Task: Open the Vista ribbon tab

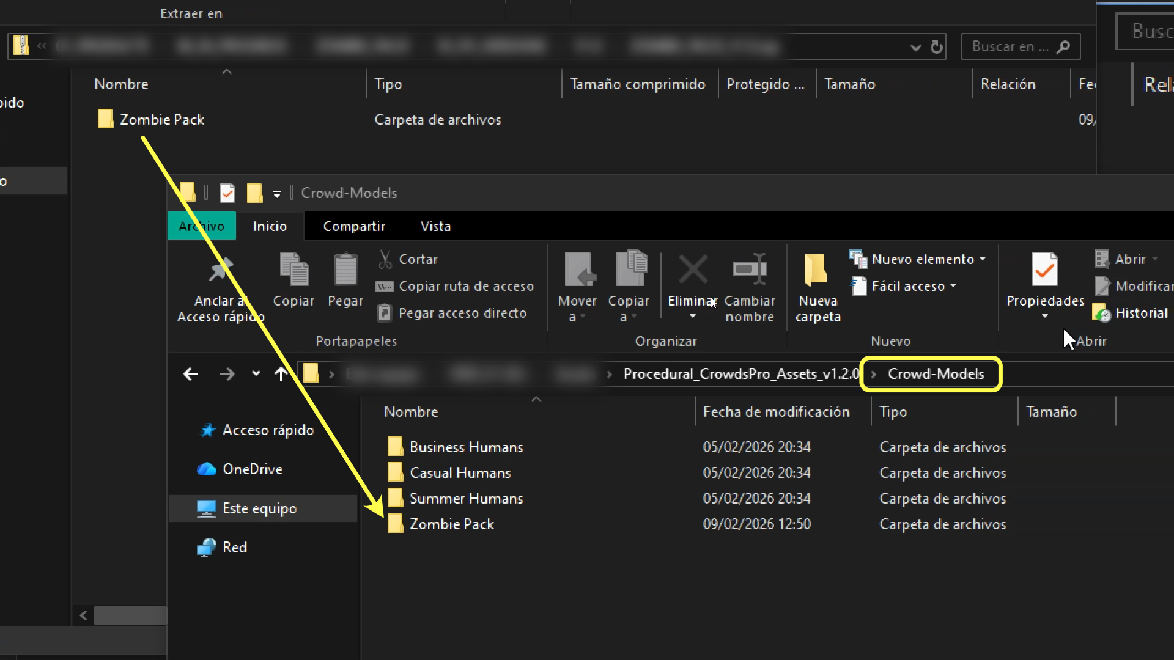Action: point(435,226)
